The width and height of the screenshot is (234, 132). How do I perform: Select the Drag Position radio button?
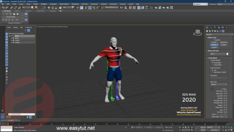click(x=212, y=65)
